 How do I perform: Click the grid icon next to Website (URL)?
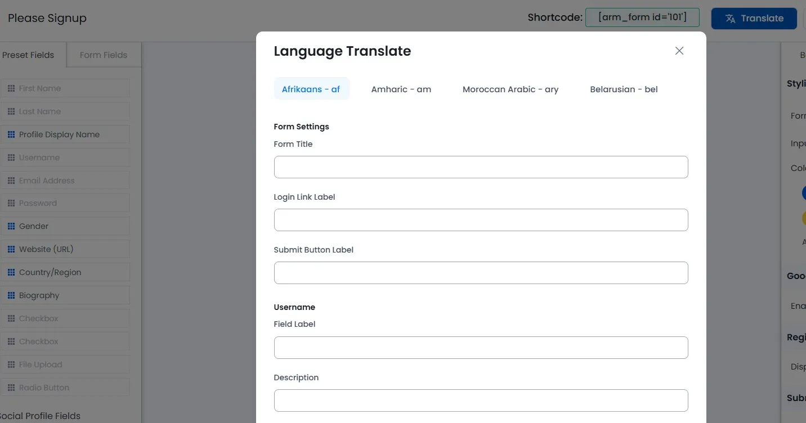tap(11, 249)
